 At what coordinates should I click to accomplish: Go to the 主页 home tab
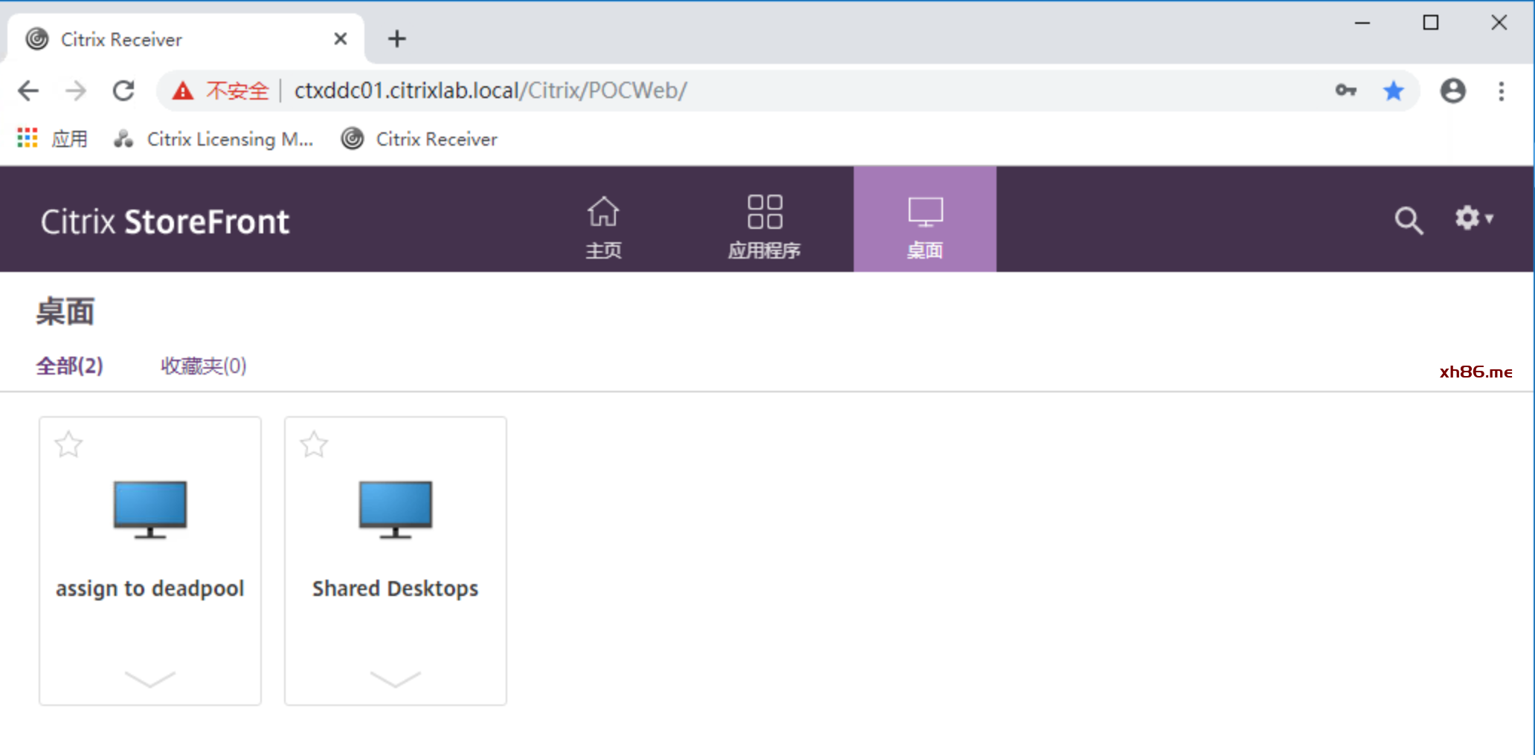pyautogui.click(x=603, y=227)
